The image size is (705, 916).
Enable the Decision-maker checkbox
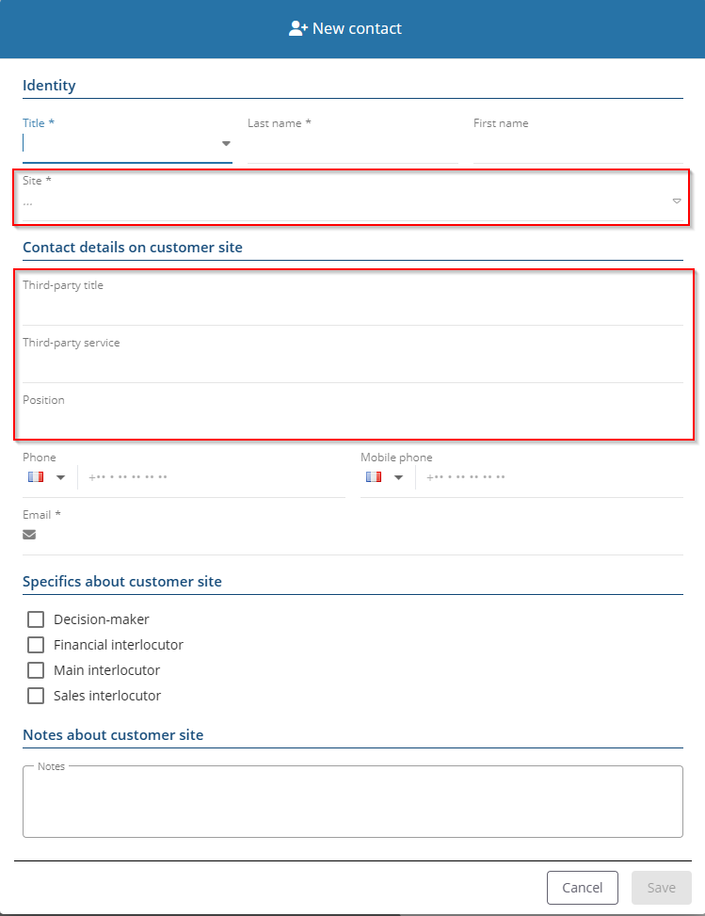pyautogui.click(x=36, y=619)
